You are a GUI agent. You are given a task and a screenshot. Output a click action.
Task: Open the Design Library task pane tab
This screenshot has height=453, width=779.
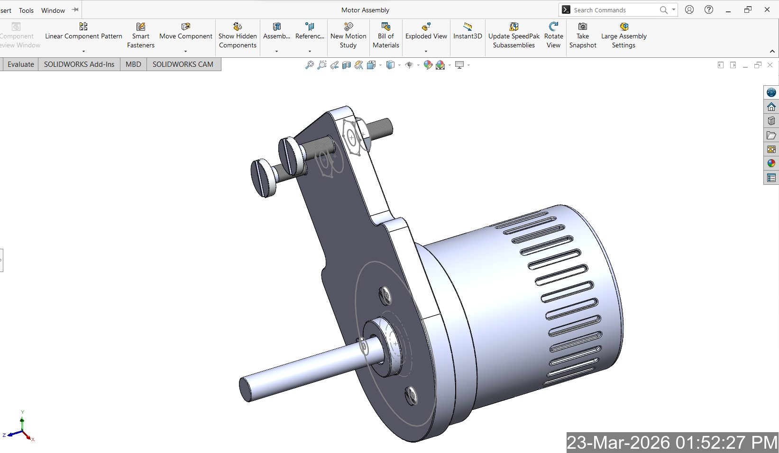[771, 121]
